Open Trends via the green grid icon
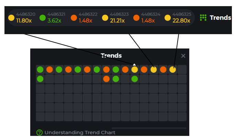Screen dimensions: 236x140 tap(203, 17)
